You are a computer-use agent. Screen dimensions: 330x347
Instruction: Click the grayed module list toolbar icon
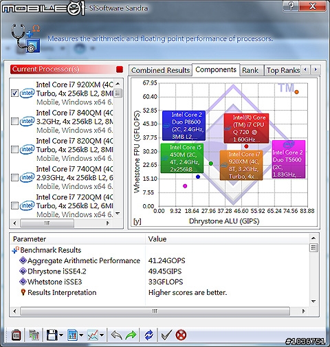[34, 335]
